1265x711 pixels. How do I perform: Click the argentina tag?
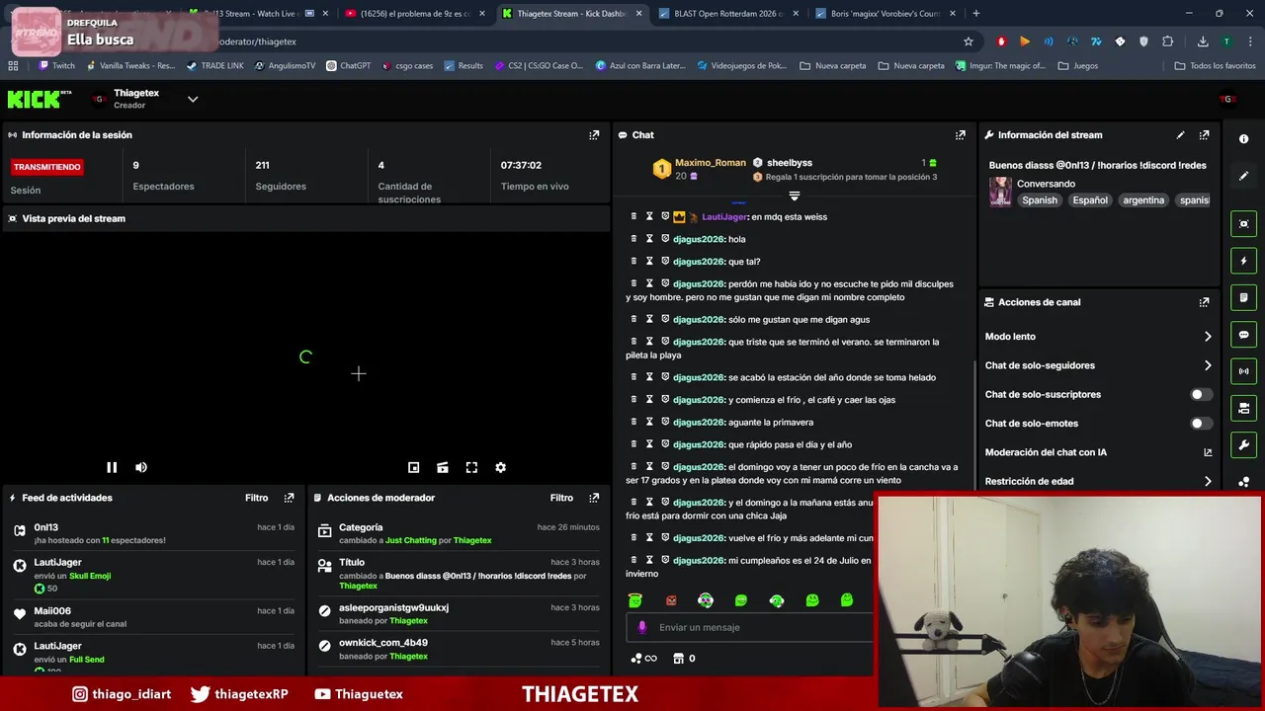point(1143,200)
